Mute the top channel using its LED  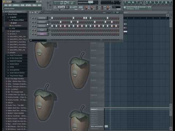31,18
